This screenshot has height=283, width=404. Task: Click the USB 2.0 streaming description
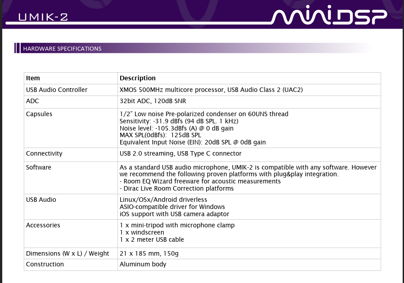click(180, 153)
